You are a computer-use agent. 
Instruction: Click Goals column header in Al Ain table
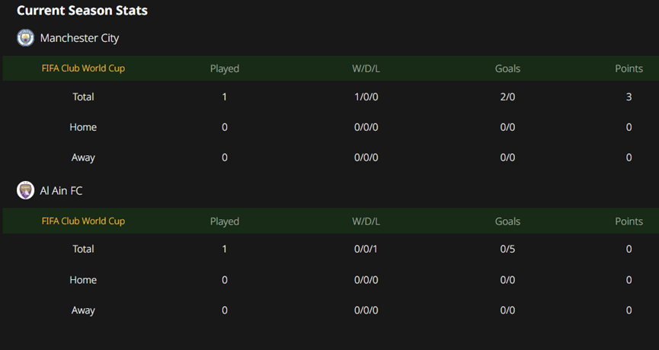(x=507, y=221)
